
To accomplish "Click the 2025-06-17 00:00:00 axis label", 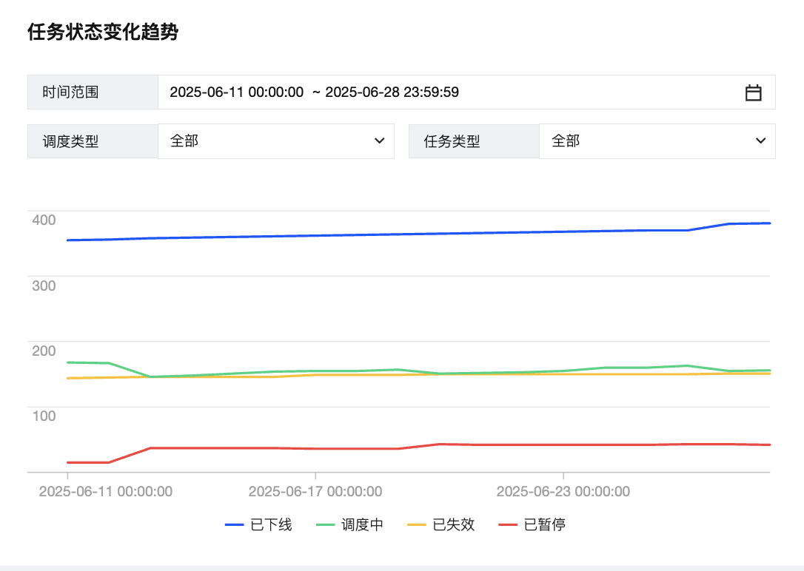I will pos(315,492).
